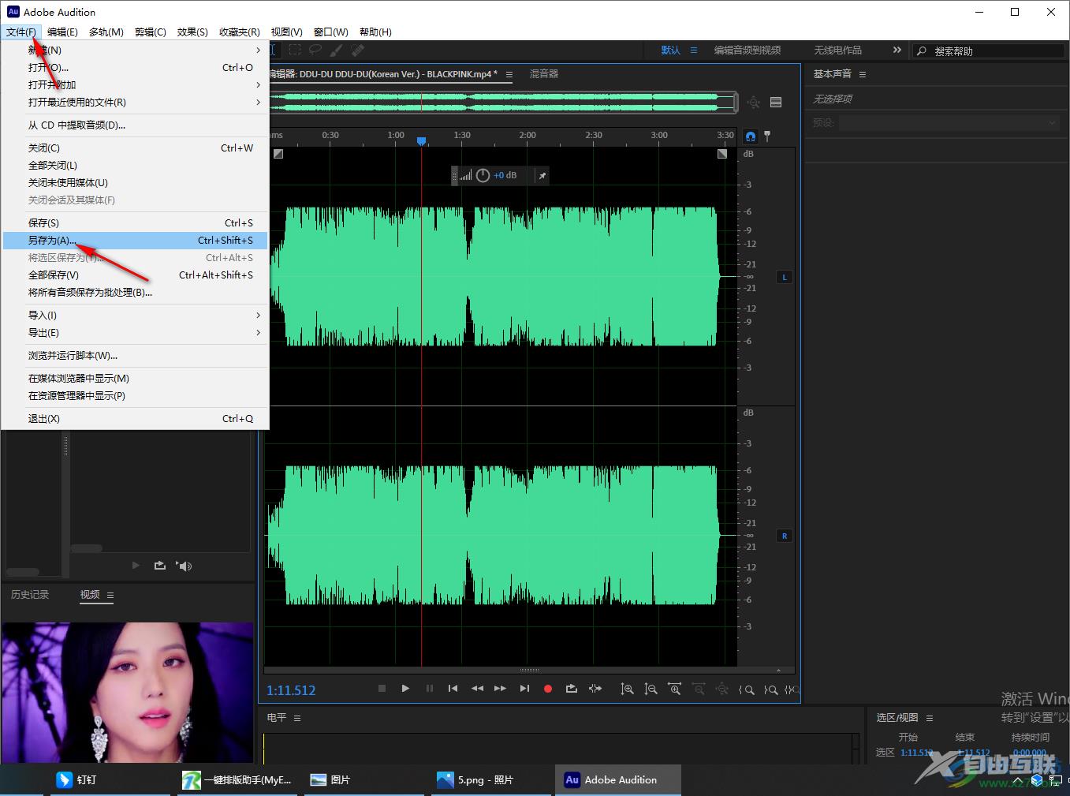Viewport: 1070px width, 796px height.
Task: Move playhead to previous marker
Action: point(453,688)
